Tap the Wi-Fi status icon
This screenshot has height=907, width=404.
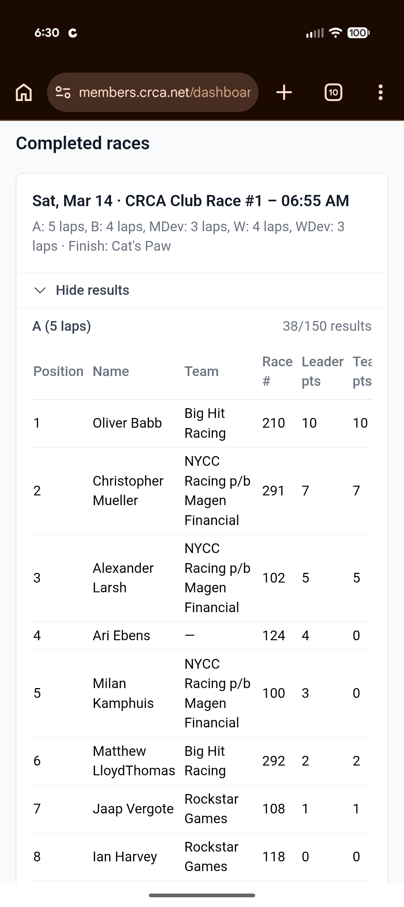point(335,33)
